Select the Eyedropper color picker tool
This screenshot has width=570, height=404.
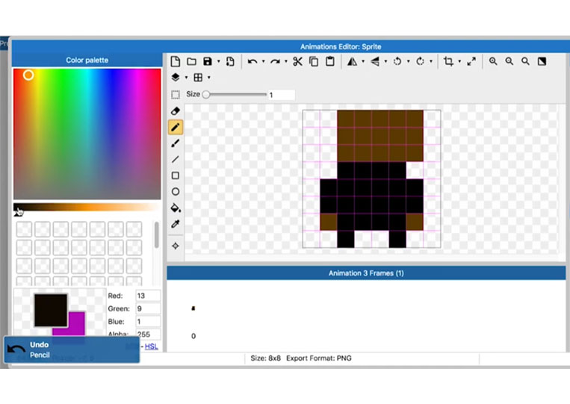176,224
